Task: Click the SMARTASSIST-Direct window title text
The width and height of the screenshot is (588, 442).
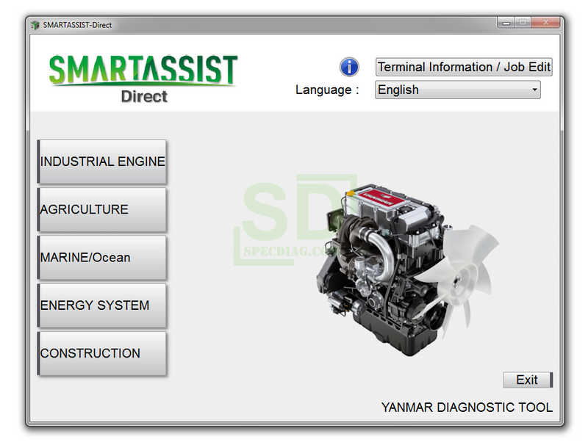Action: point(77,25)
